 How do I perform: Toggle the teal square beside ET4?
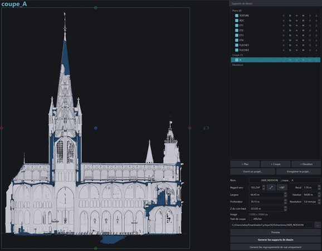coord(237,40)
